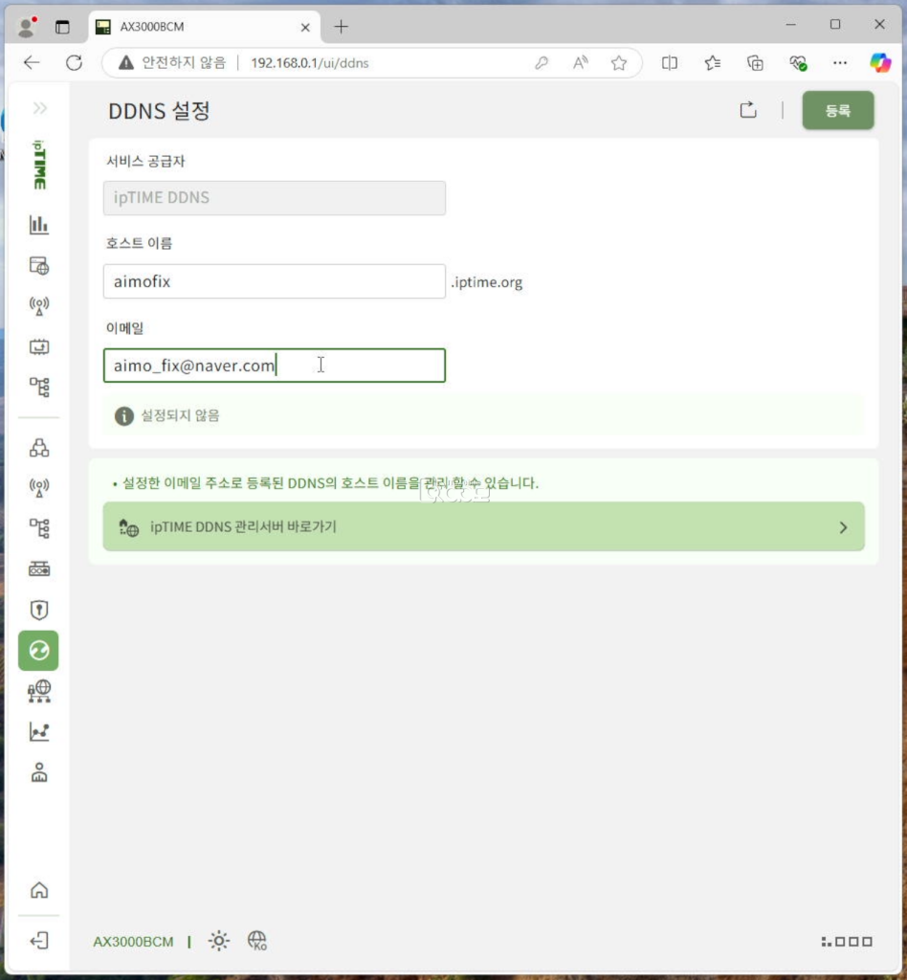Viewport: 907px width, 980px height.
Task: Click the chevron on the DDNS 관리서버 bar
Action: click(x=843, y=527)
